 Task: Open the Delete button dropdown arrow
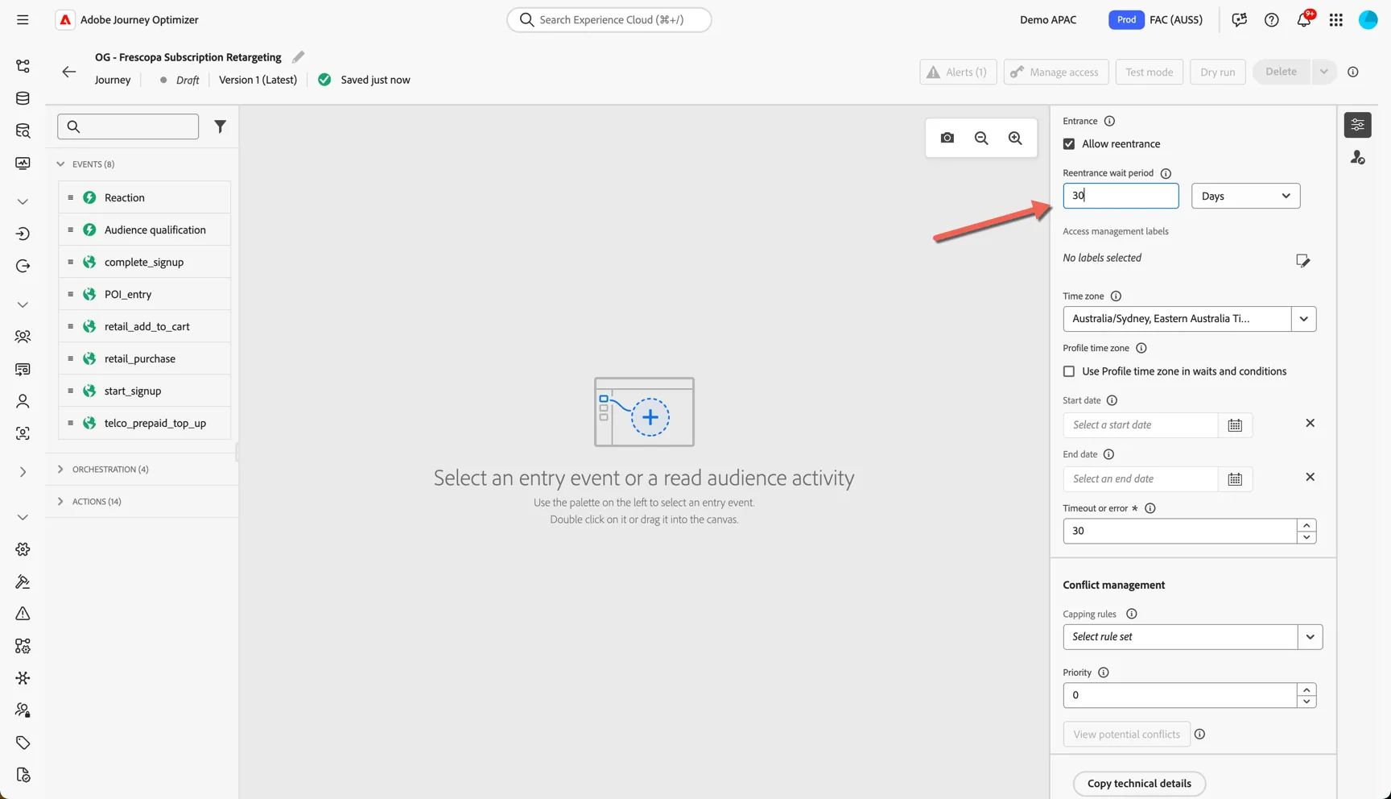click(1324, 72)
